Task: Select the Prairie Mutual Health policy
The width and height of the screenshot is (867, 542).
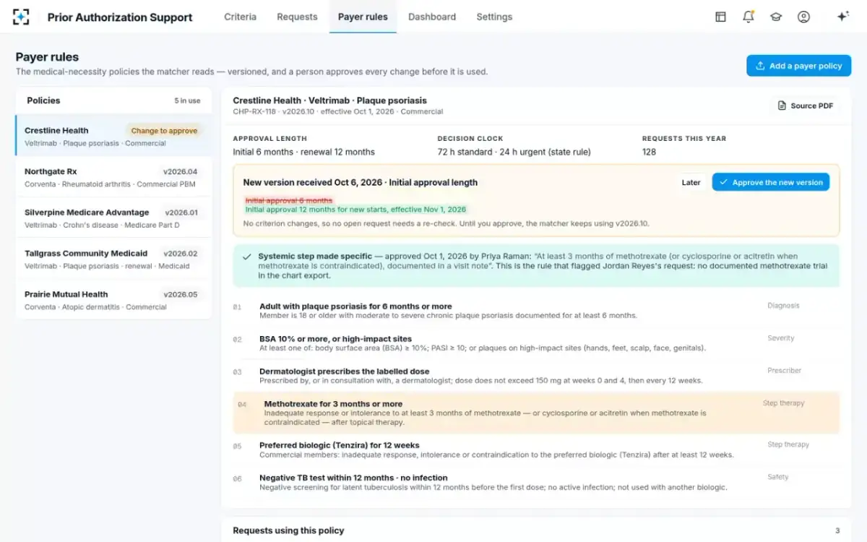Action: [114, 299]
